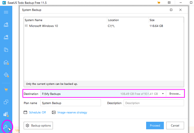Screen dimensions: 194x133
Task: Open the Clone tool in the sidebar
Action: click(x=6, y=102)
